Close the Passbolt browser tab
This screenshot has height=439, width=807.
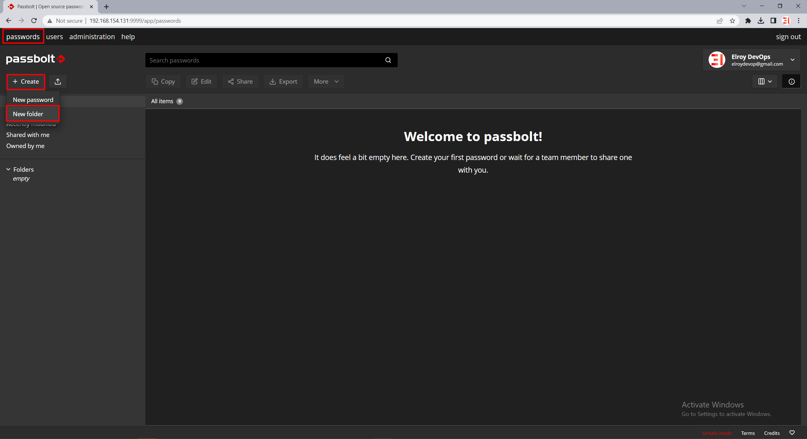point(91,7)
